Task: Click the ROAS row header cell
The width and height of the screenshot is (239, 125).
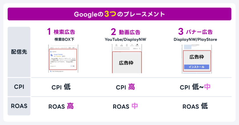Action: coord(19,106)
